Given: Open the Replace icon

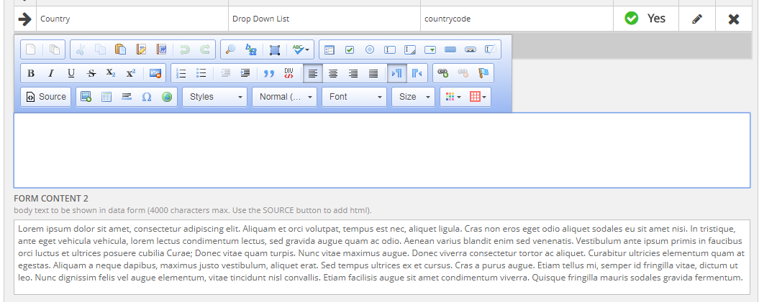Looking at the screenshot, I should (251, 49).
